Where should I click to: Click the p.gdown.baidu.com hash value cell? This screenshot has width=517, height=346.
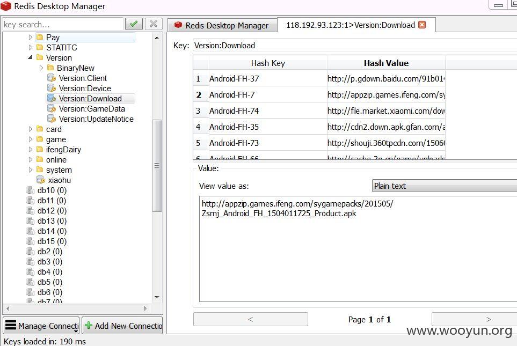coord(386,78)
